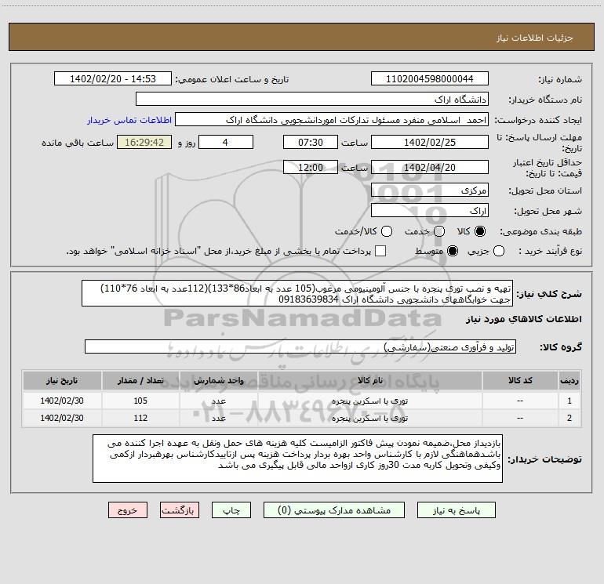Click date 1402/02/30 in row 1
The height and width of the screenshot is (584, 604).
[62, 401]
